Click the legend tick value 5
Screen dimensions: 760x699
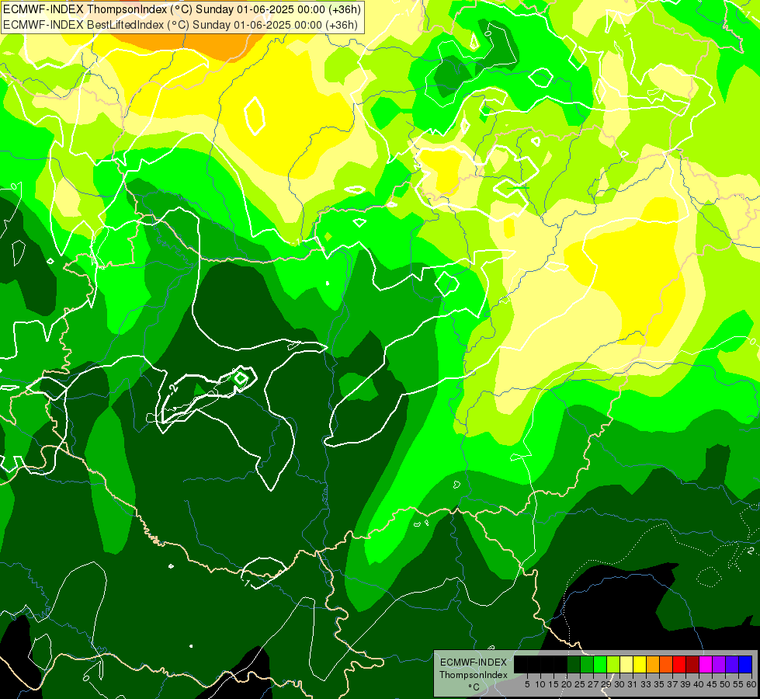[x=527, y=684]
